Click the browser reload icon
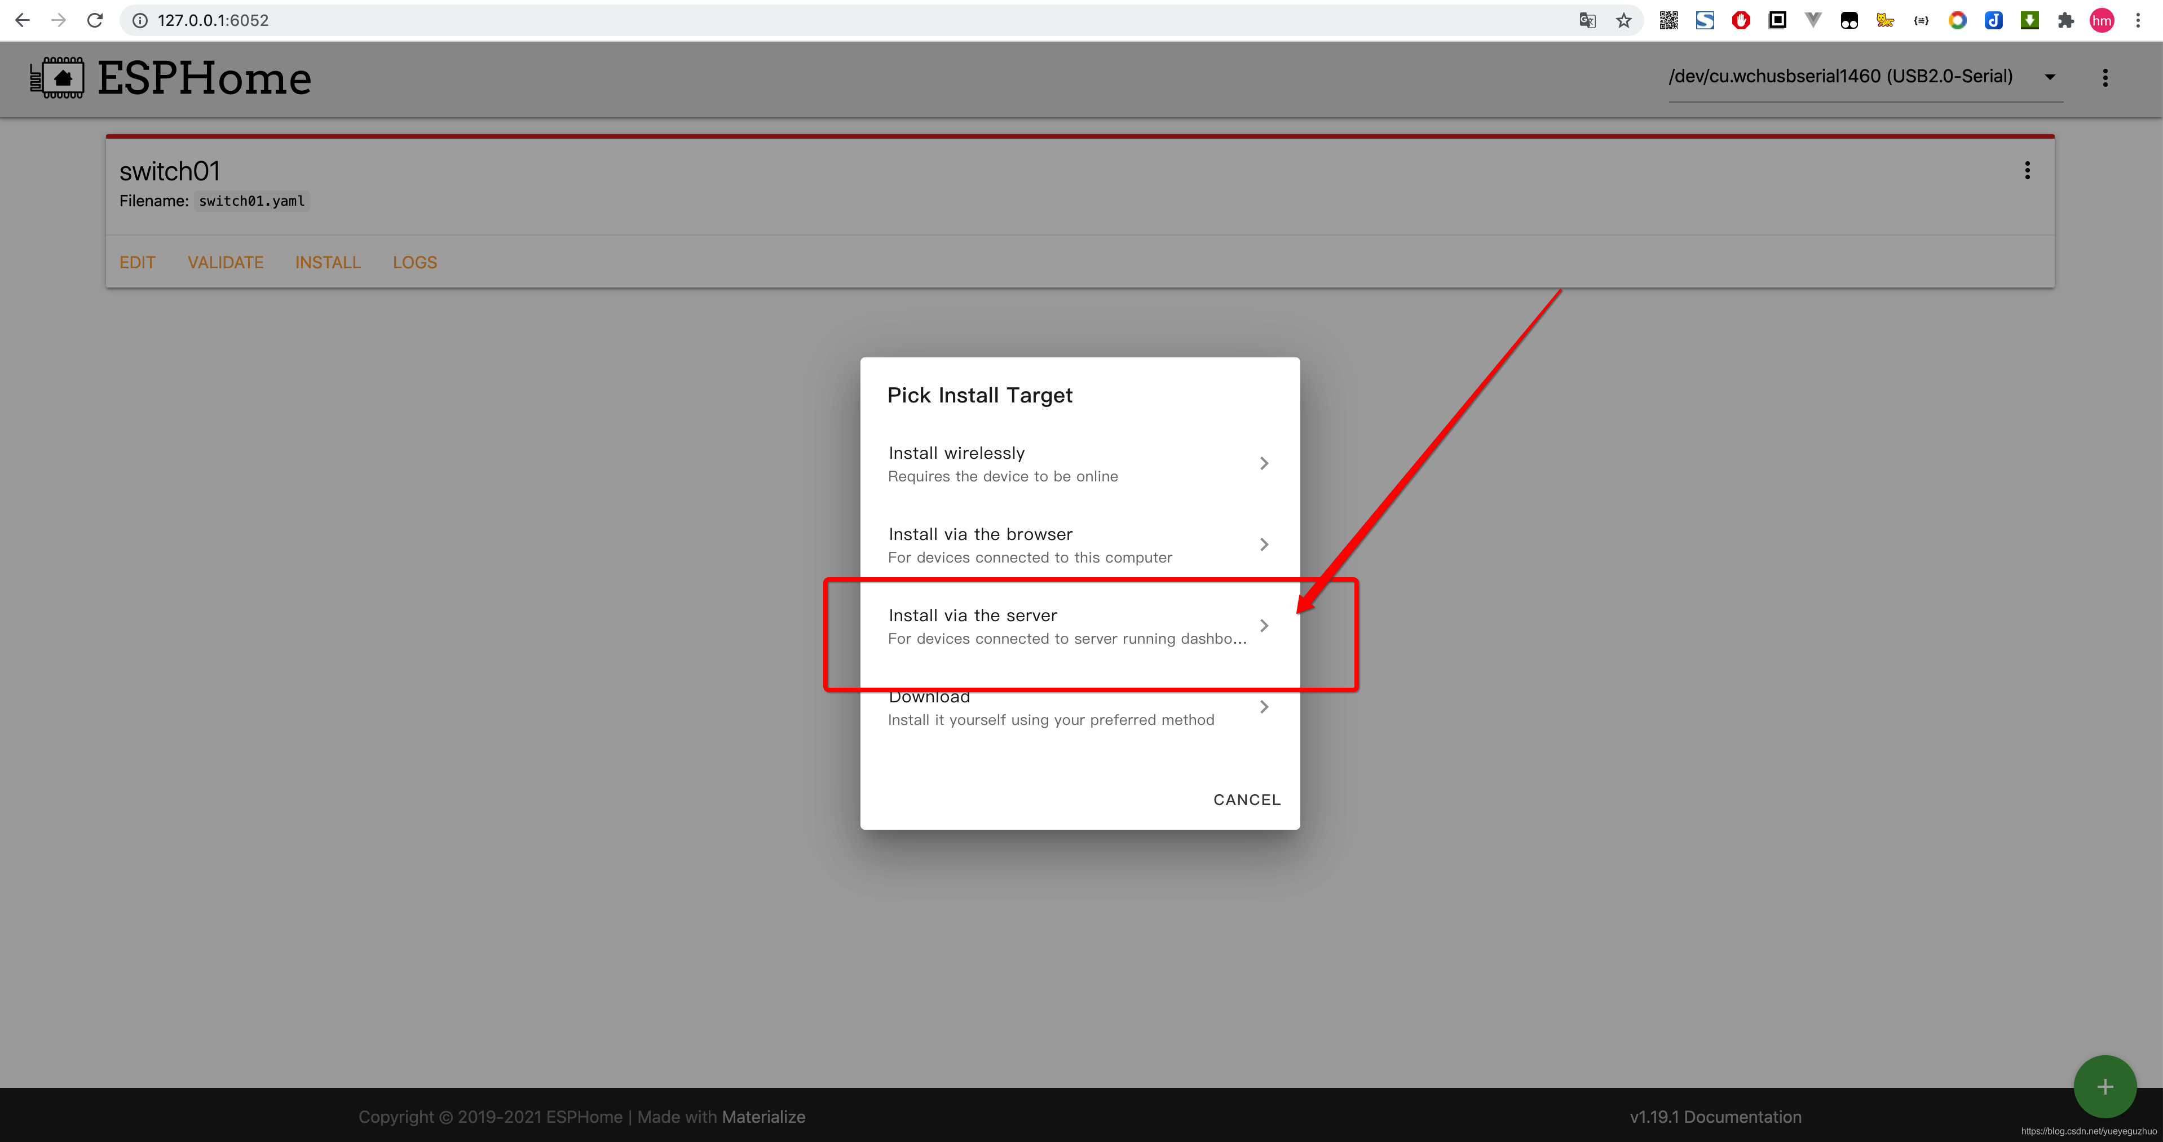The height and width of the screenshot is (1142, 2163). click(x=95, y=20)
